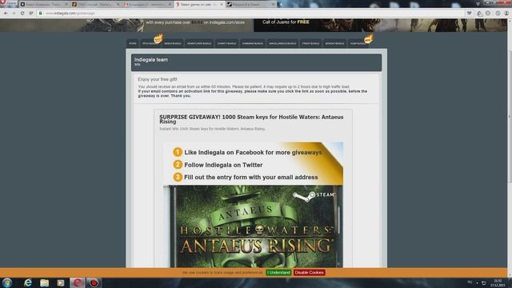Click the browser Forward arrow button
The height and width of the screenshot is (288, 512).
[x=14, y=13]
